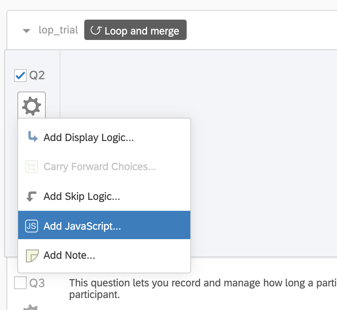Image resolution: width=337 pixels, height=310 pixels.
Task: Click the Loop and merge button
Action: (x=135, y=30)
